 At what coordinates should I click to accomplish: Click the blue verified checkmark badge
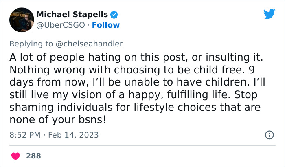point(114,15)
